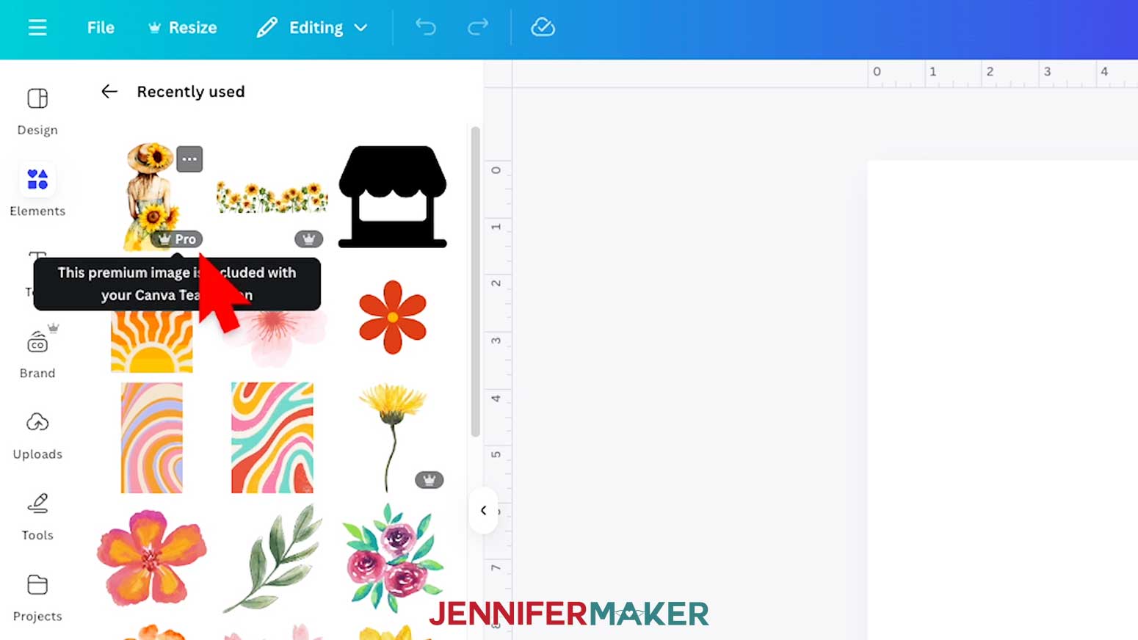Image resolution: width=1138 pixels, height=640 pixels.
Task: Open the Design sidebar tab
Action: click(x=37, y=112)
